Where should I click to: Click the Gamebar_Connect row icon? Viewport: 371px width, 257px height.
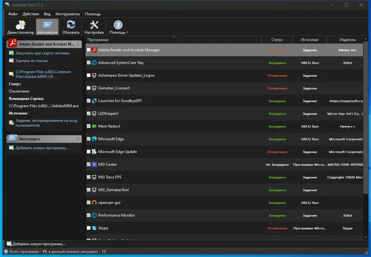(x=94, y=88)
